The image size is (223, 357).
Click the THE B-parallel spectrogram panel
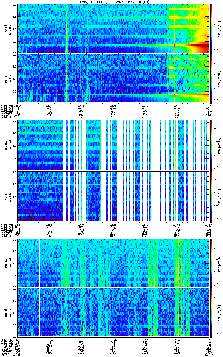(113, 312)
